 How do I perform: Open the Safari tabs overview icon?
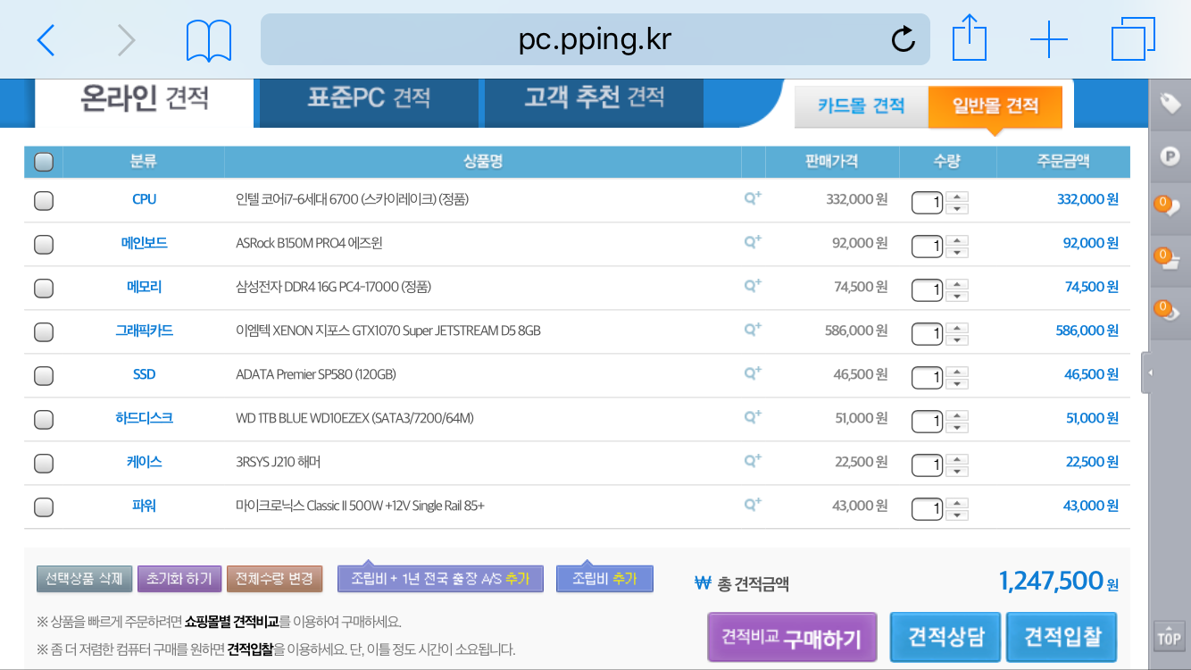pos(1133,39)
